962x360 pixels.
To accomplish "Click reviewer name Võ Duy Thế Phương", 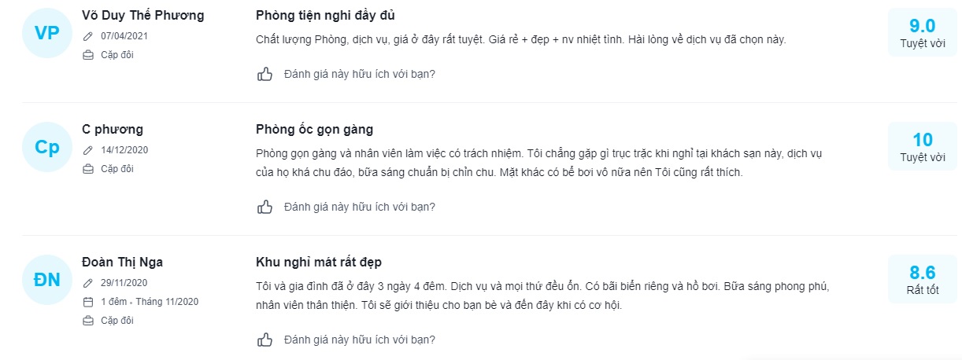I will click(142, 15).
